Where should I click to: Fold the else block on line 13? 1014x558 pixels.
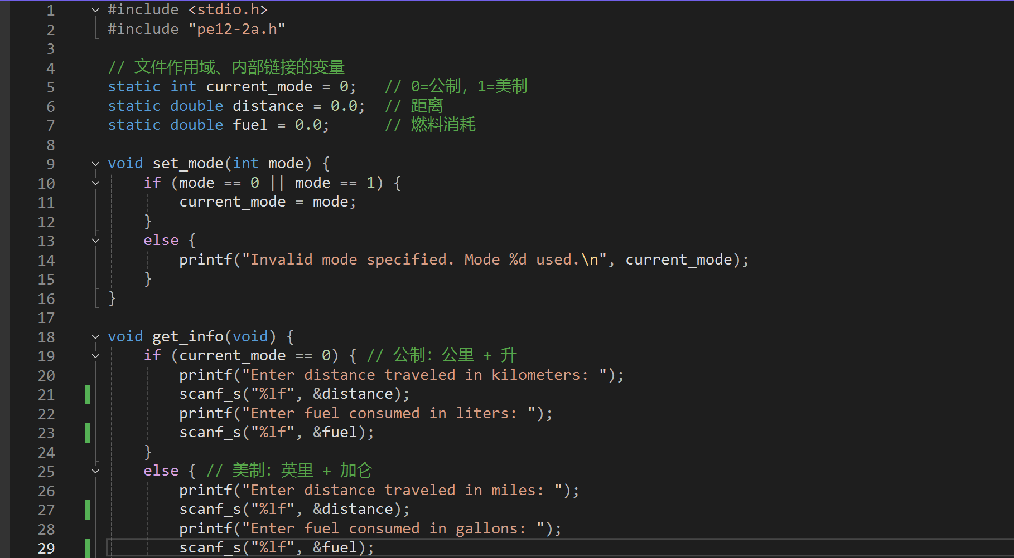tap(95, 241)
